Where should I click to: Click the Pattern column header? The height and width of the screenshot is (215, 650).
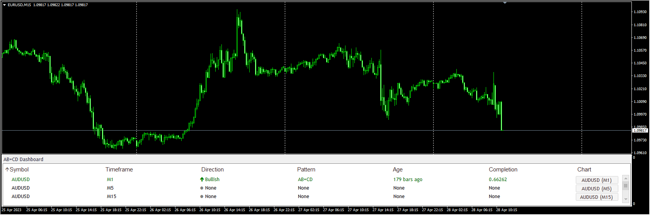click(306, 170)
